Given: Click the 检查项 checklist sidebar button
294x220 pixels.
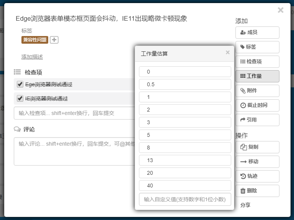Looking at the screenshot, I should pos(257,62).
